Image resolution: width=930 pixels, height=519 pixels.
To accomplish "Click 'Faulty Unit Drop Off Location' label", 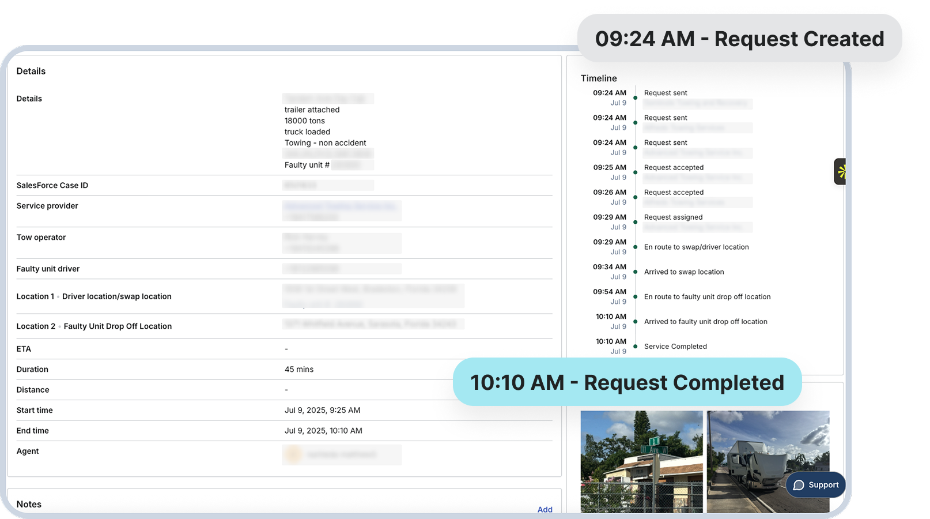I will pyautogui.click(x=118, y=326).
